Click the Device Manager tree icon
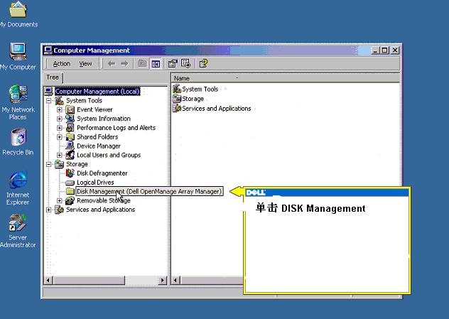 (70, 146)
